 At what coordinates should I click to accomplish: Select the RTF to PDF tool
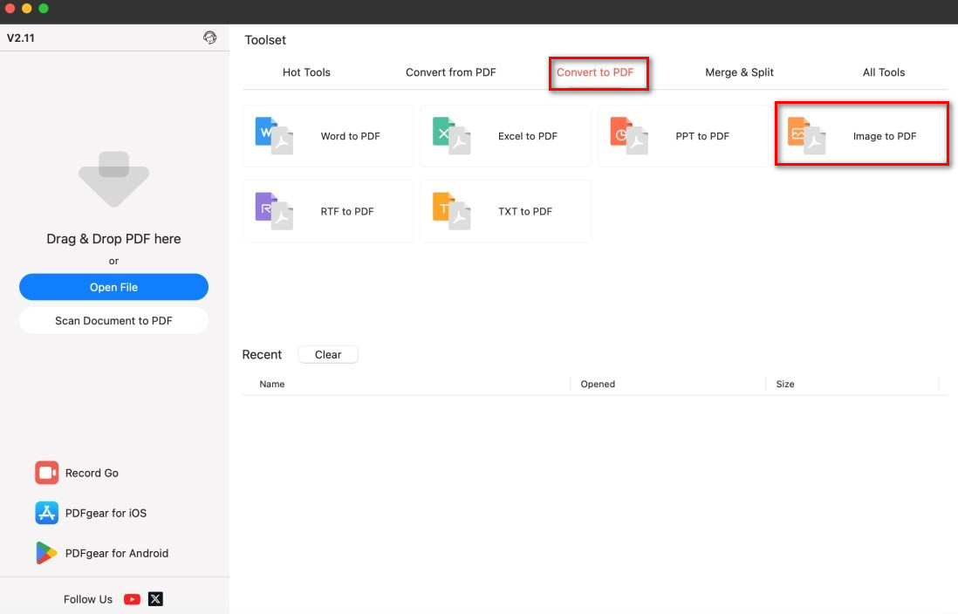[328, 211]
